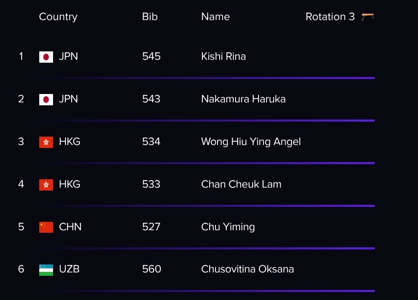The image size is (418, 300).
Task: Select the Rotation 3 heading
Action: [x=330, y=17]
